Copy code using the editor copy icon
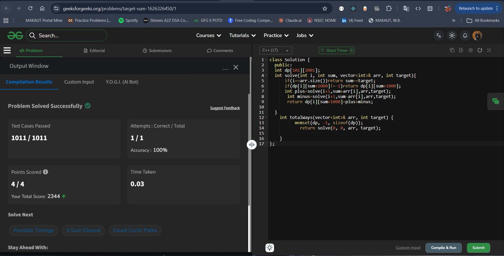Screen dimensions: 504x256 [x=452, y=50]
